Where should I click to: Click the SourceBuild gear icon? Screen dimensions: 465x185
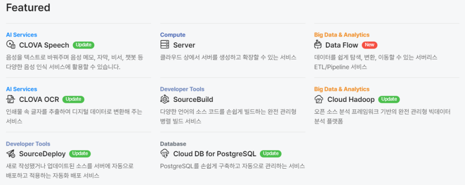point(165,99)
